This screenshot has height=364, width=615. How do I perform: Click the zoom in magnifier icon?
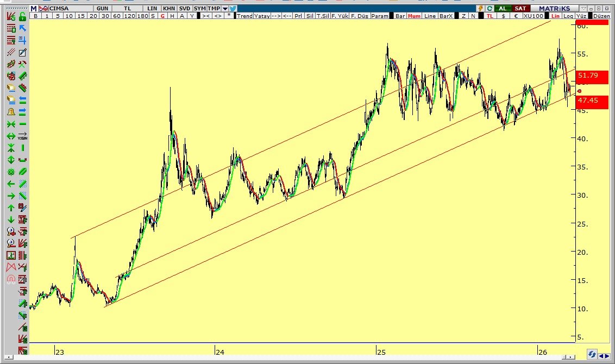(11, 231)
